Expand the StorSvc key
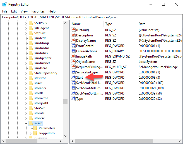183x144 pixels. click(x=26, y=108)
